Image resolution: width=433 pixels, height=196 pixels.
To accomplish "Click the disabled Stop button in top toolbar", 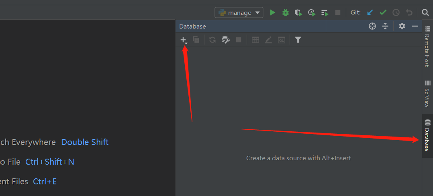I will [337, 12].
